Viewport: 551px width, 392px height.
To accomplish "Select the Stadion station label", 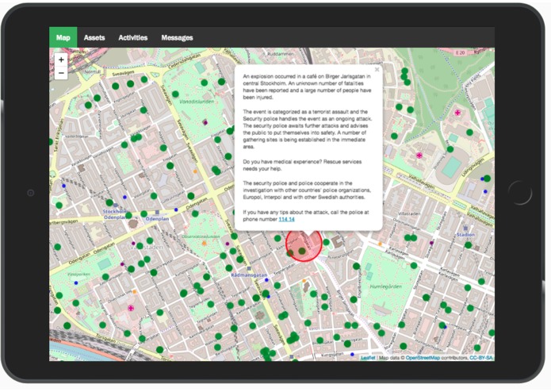I will (465, 234).
